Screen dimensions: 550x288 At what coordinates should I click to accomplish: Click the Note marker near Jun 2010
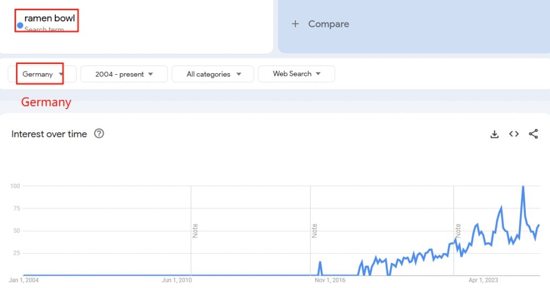point(195,231)
